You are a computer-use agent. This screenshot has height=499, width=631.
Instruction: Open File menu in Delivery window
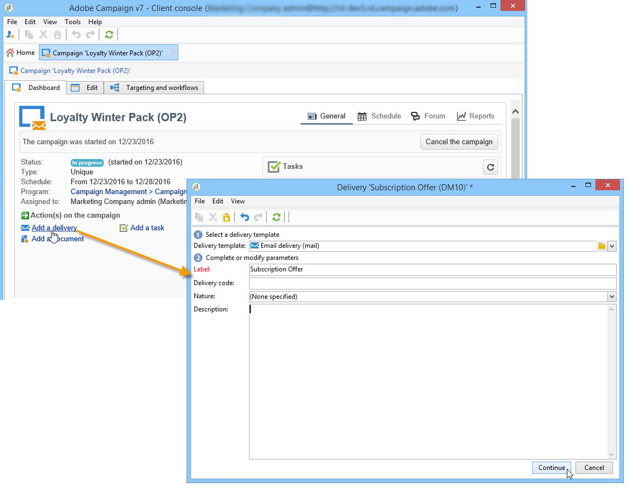coord(200,201)
